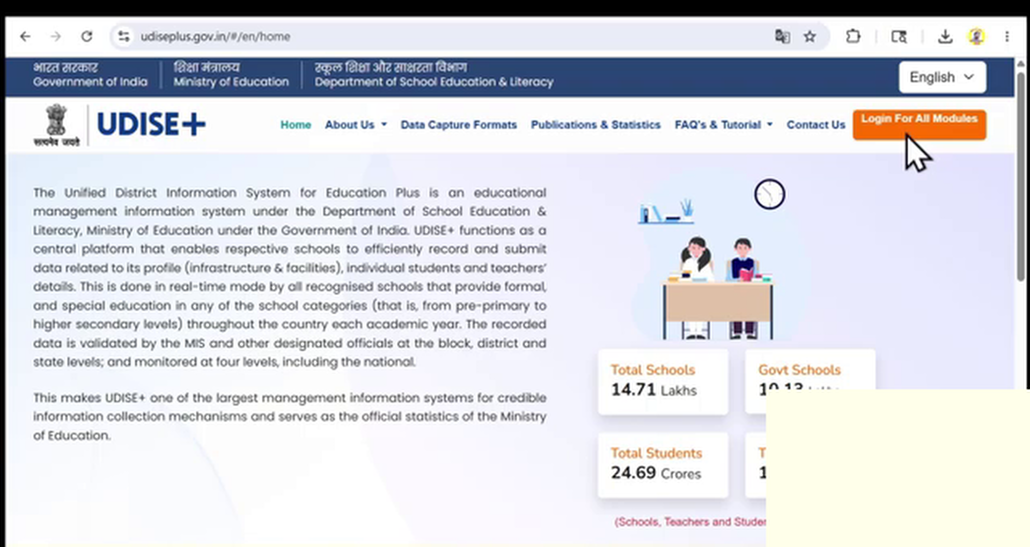Click the browser back arrow
Viewport: 1030px width, 547px height.
coord(25,36)
